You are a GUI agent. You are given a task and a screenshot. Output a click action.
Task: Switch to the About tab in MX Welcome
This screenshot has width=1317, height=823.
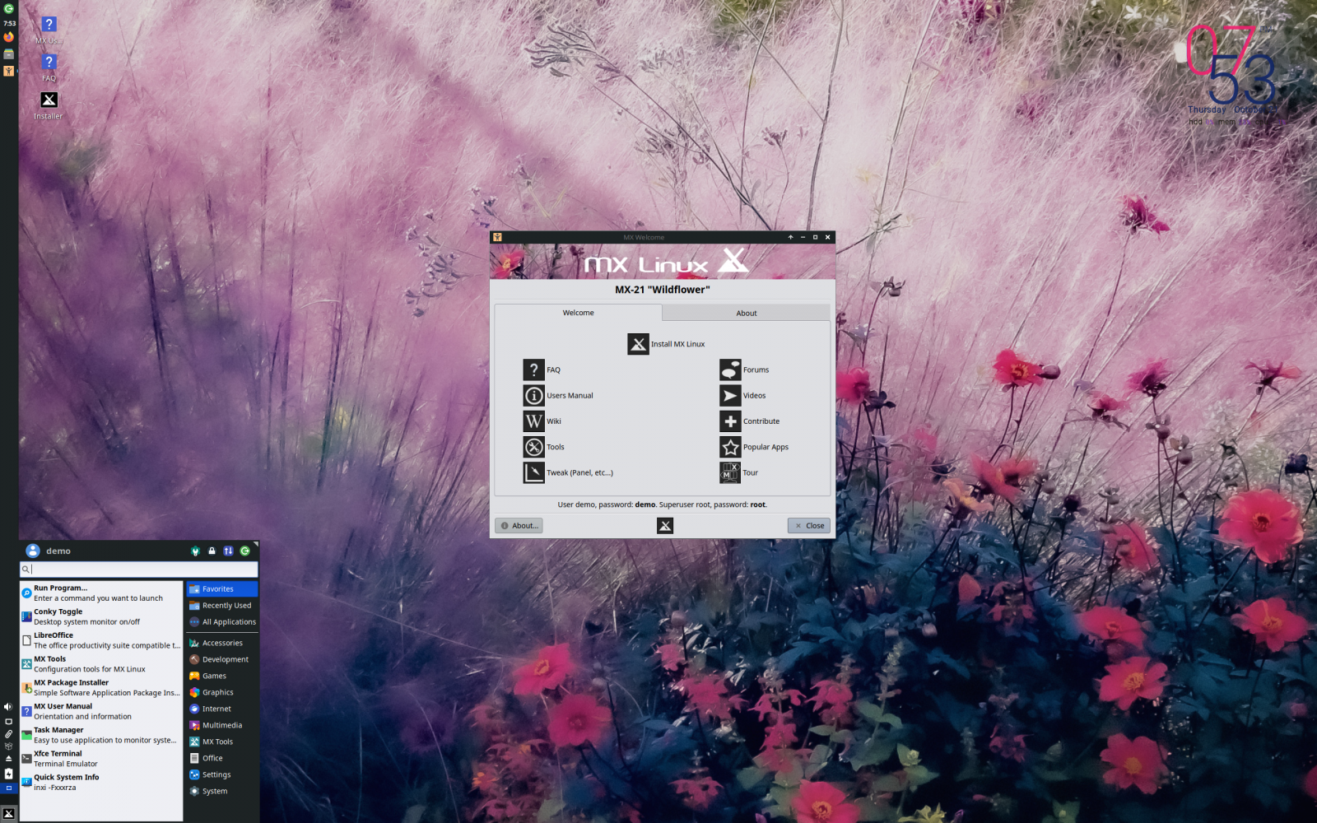tap(745, 313)
